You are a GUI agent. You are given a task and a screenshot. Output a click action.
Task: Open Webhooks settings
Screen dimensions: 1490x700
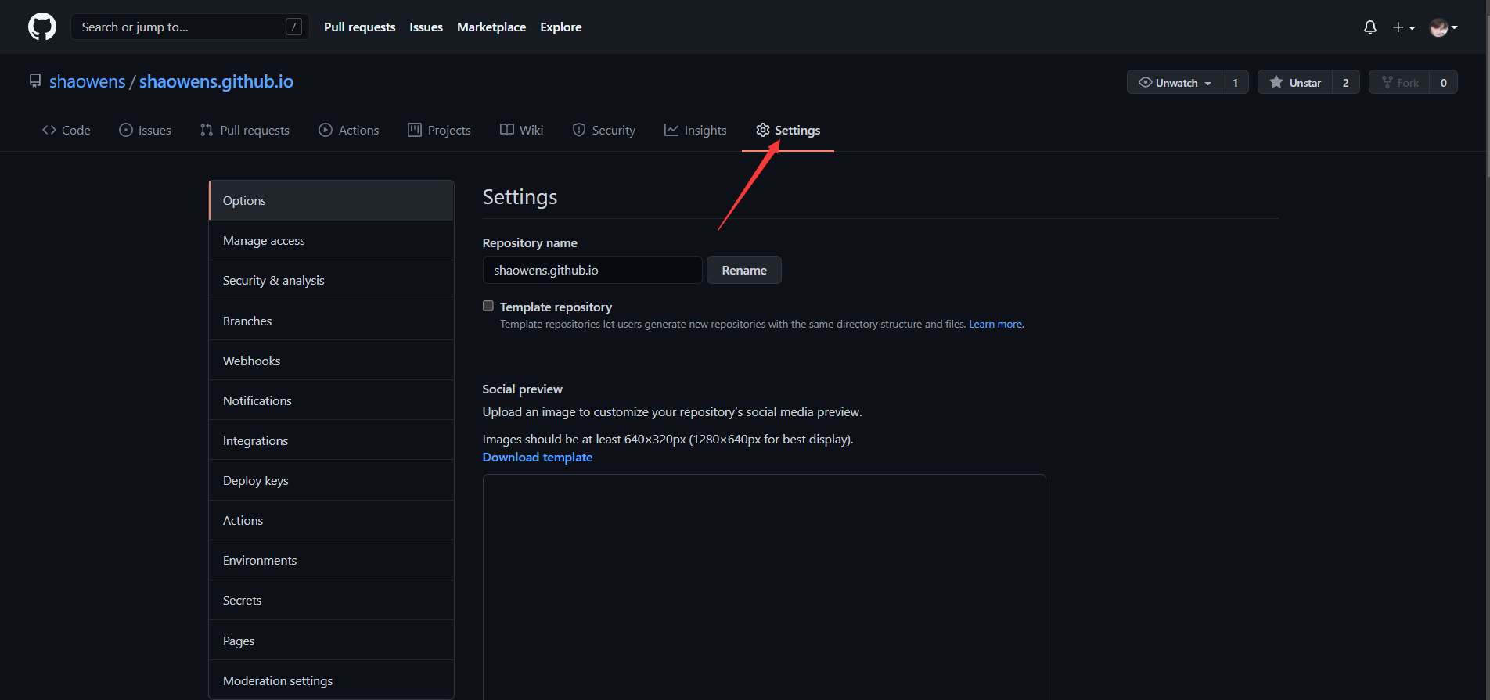click(x=331, y=361)
